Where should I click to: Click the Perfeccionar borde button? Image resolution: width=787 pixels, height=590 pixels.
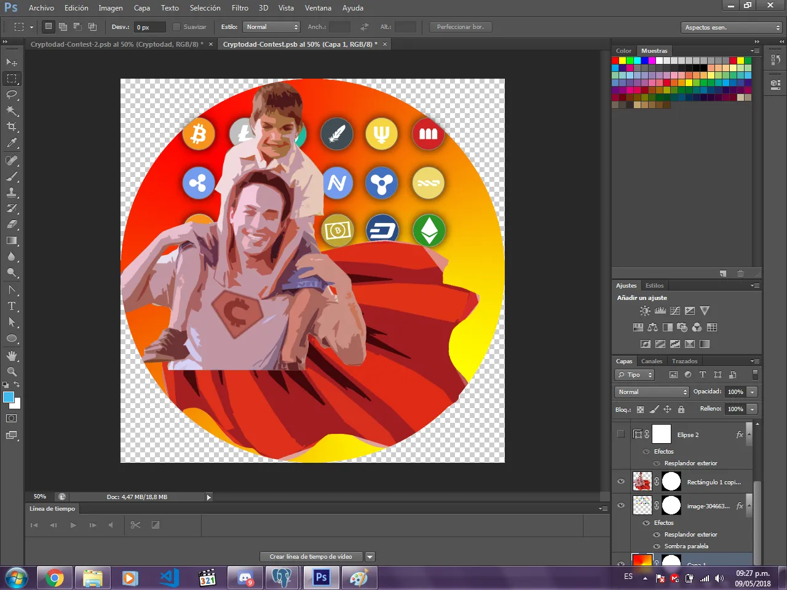461,27
